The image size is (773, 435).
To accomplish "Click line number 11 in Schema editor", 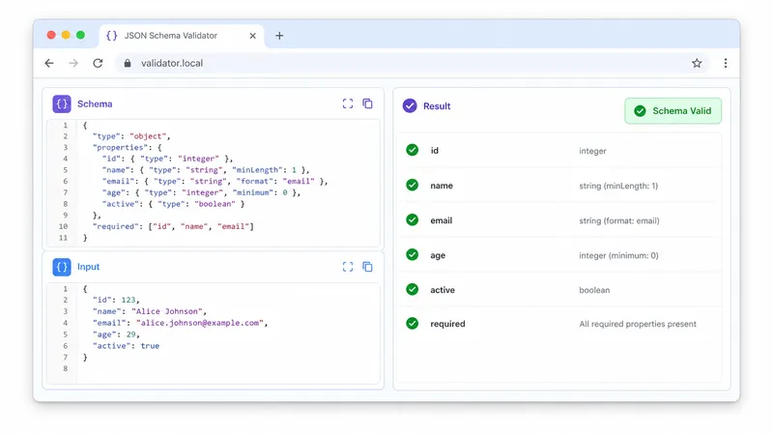I will (63, 238).
